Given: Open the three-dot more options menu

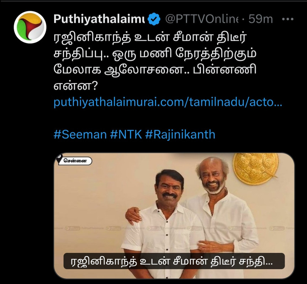Looking at the screenshot, I should coord(288,19).
